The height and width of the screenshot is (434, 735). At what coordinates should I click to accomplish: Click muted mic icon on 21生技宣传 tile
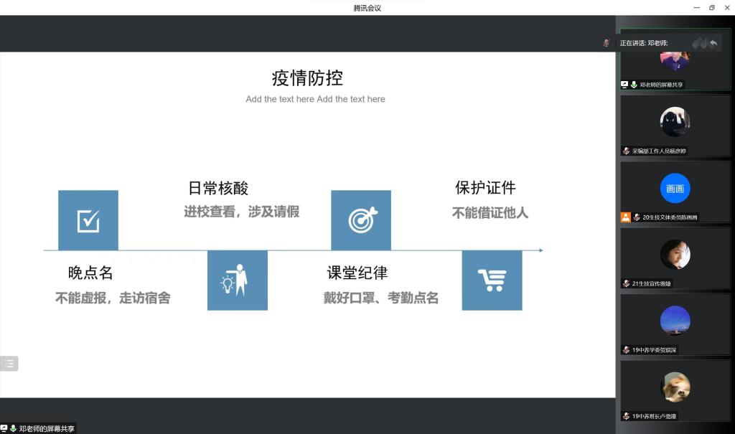coord(626,283)
